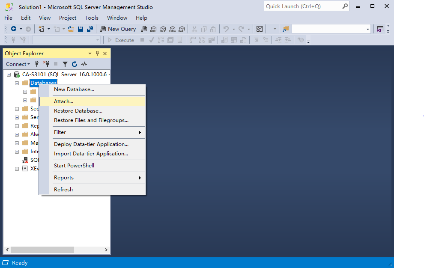Image resolution: width=424 pixels, height=268 pixels.
Task: Click the Database Engine Query icon
Action: (x=144, y=29)
